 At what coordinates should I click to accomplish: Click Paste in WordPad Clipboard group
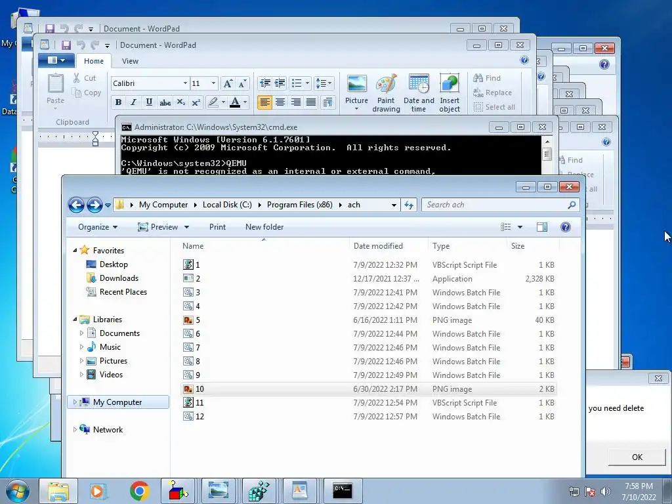55,89
